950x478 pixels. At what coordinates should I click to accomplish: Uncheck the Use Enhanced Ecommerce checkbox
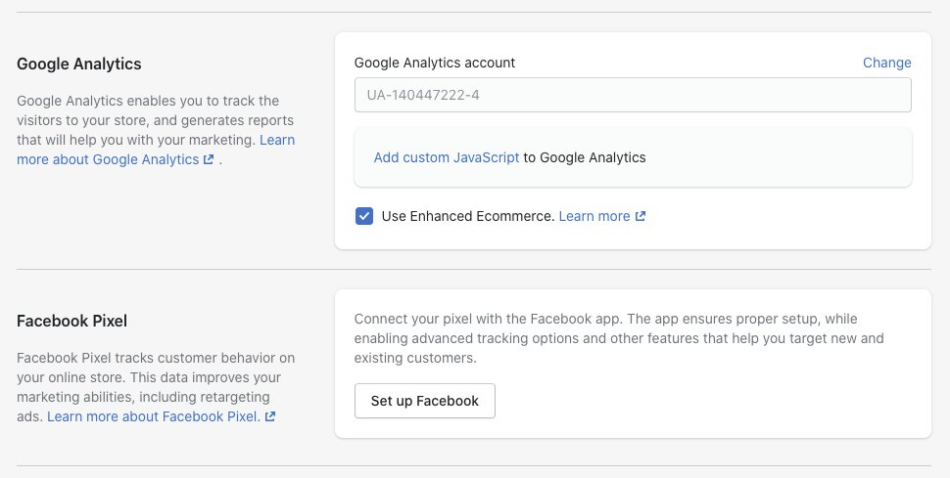click(x=364, y=216)
